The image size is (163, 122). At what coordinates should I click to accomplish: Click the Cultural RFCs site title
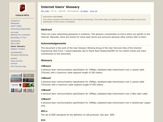click(22, 15)
